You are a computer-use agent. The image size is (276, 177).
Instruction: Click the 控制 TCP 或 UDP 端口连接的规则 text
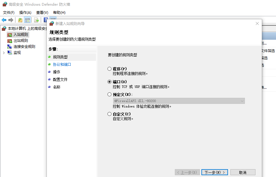click(x=141, y=87)
